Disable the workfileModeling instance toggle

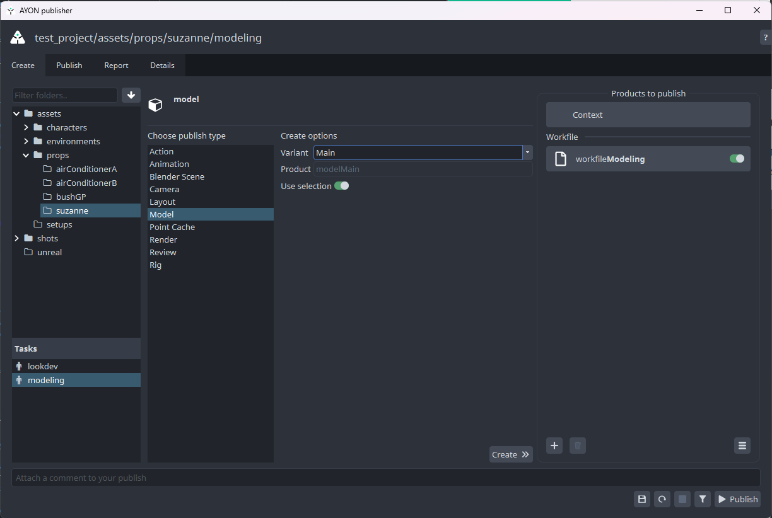737,159
